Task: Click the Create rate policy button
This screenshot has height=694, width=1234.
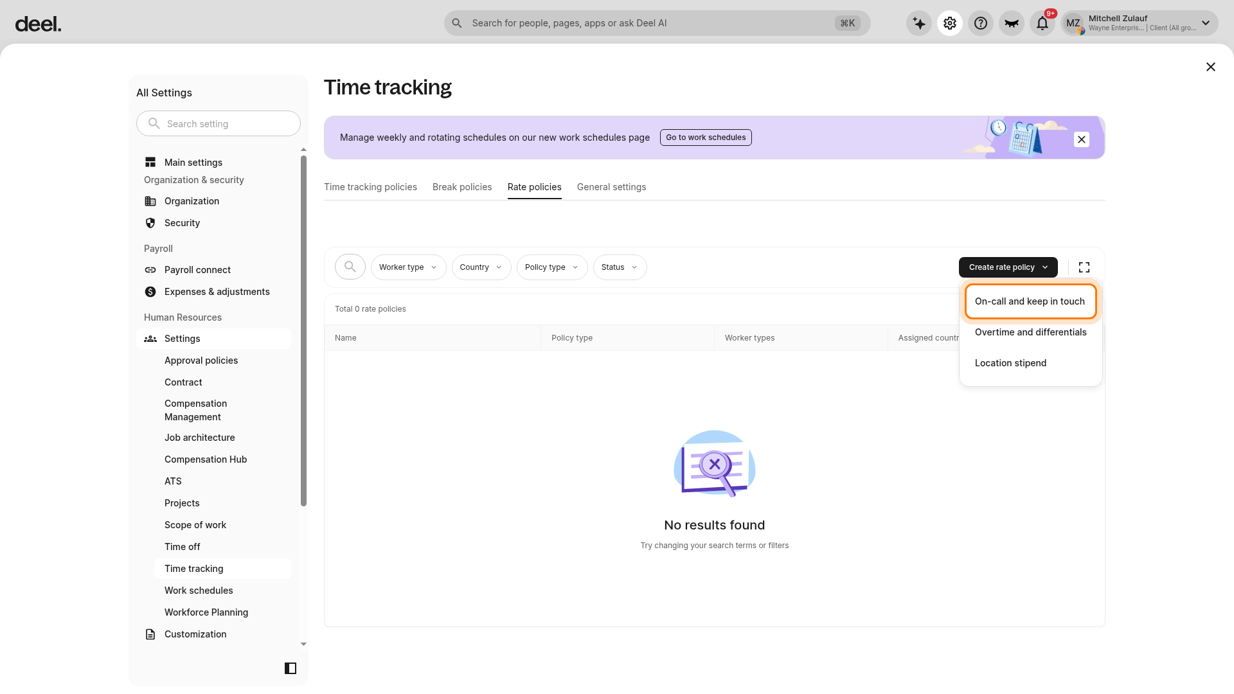Action: tap(1008, 267)
